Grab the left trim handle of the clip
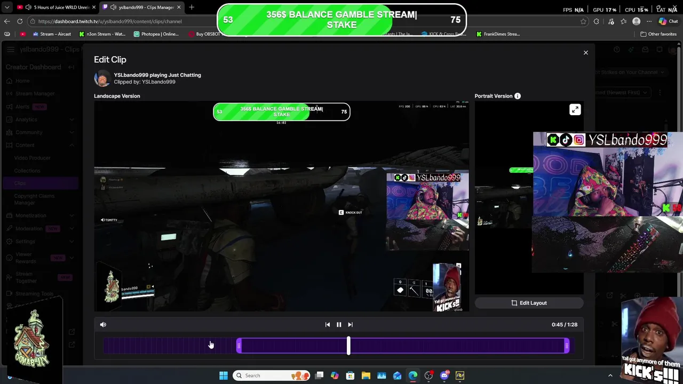The image size is (683, 384). [239, 346]
